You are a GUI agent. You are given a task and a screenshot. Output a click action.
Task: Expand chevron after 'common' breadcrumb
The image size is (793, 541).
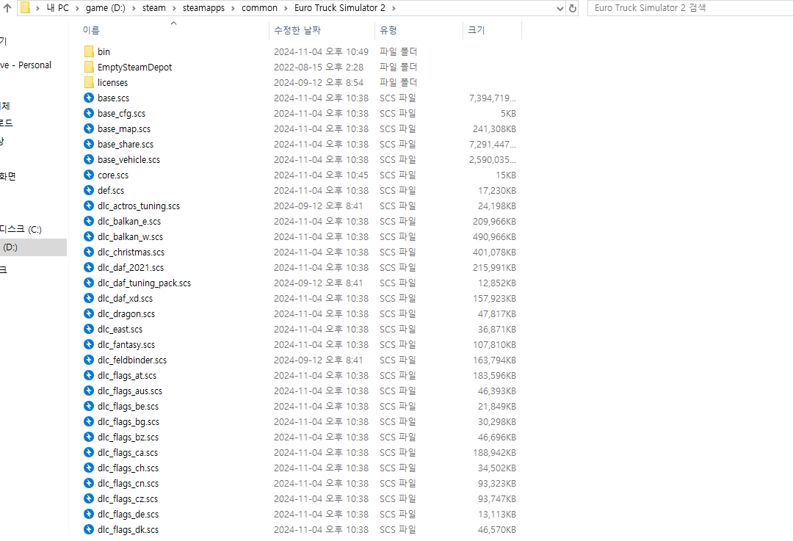286,8
